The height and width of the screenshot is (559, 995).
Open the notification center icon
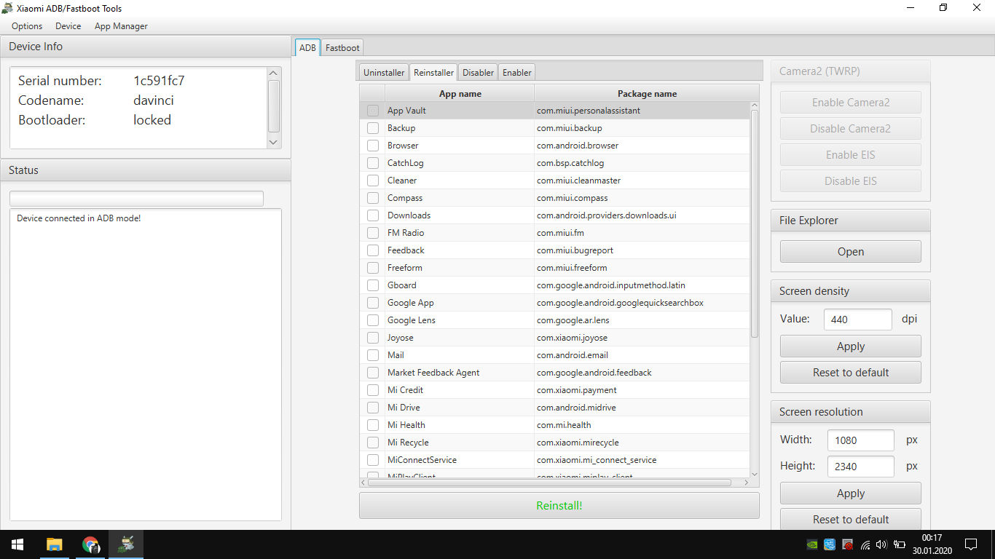[970, 544]
